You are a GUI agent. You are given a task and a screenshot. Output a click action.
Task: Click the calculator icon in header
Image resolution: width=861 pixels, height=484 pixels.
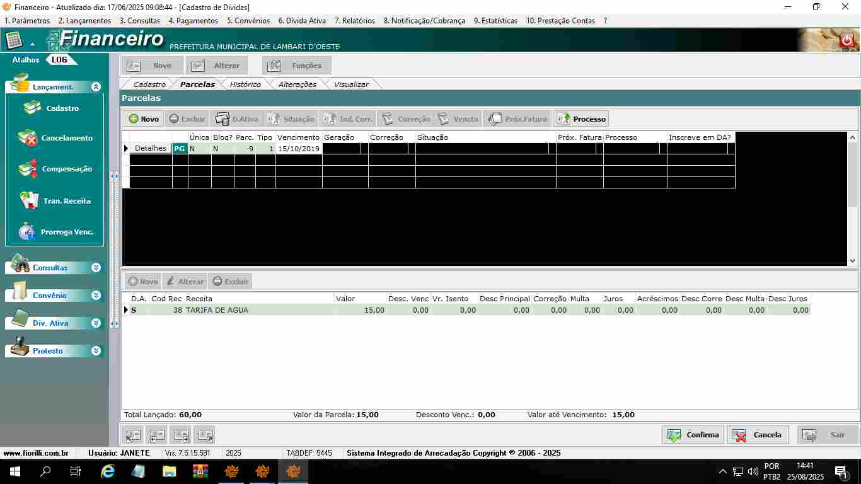14,40
